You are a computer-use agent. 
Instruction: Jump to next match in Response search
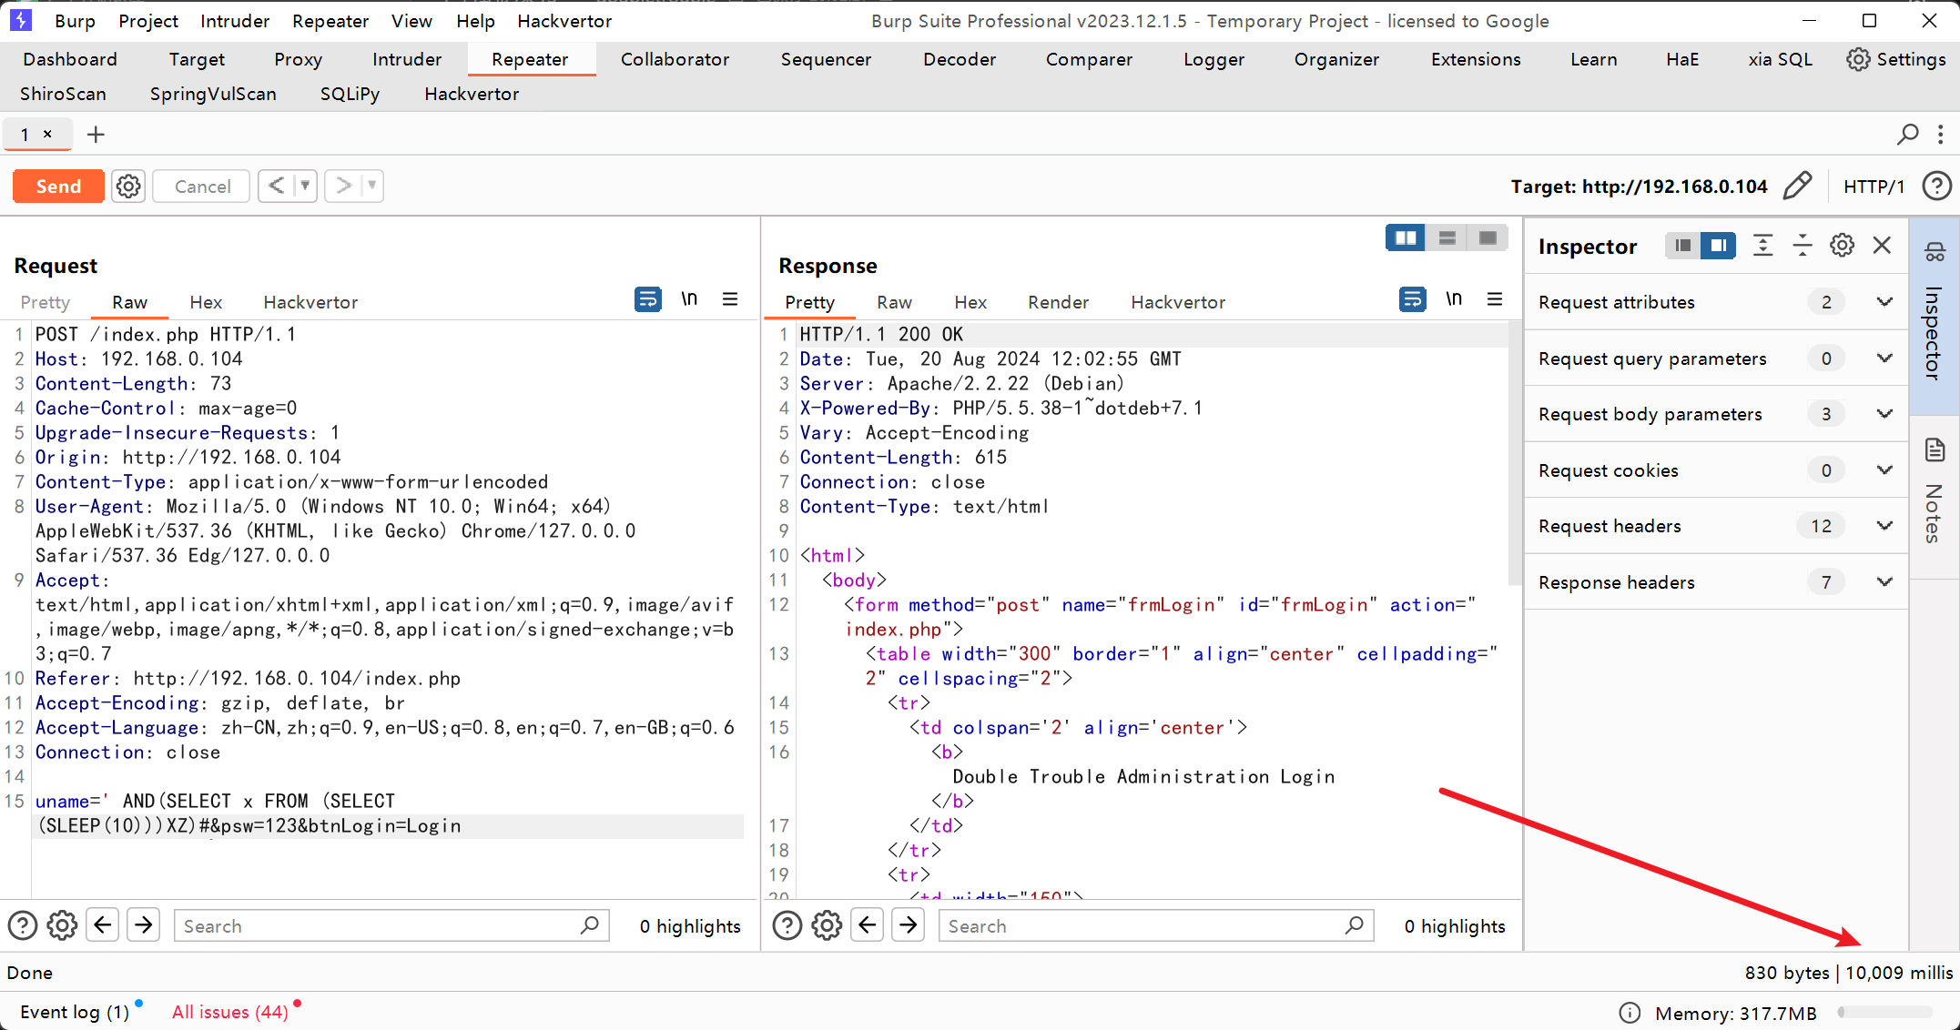909,926
